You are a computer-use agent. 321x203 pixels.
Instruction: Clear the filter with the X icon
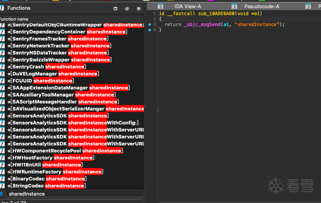(x=2, y=194)
